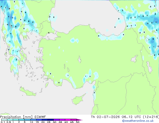Click the 0.1–0.5 mm palest legend swatch
This screenshot has height=123, width=159.
click(4, 120)
